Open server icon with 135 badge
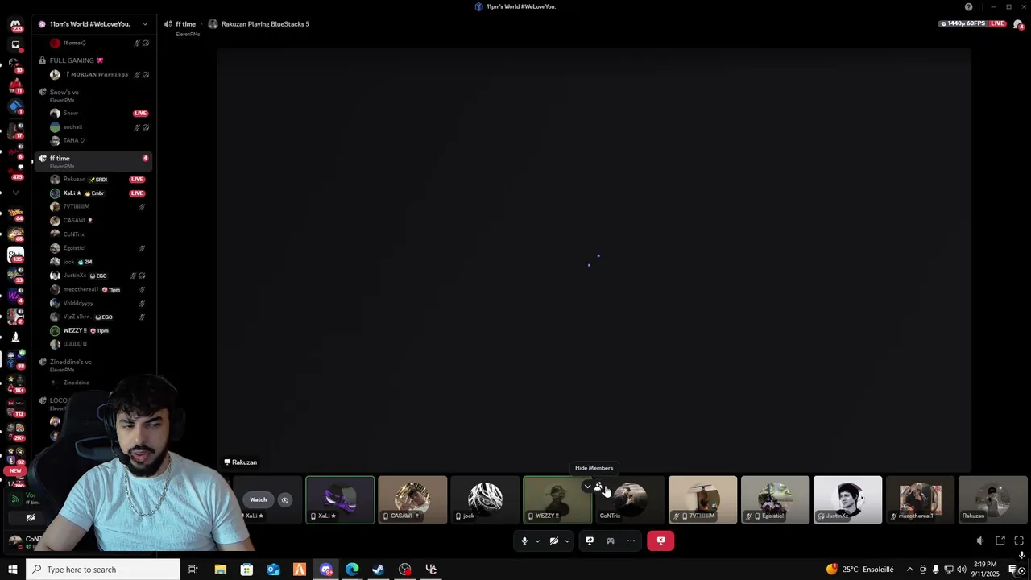This screenshot has width=1031, height=580. tap(15, 255)
